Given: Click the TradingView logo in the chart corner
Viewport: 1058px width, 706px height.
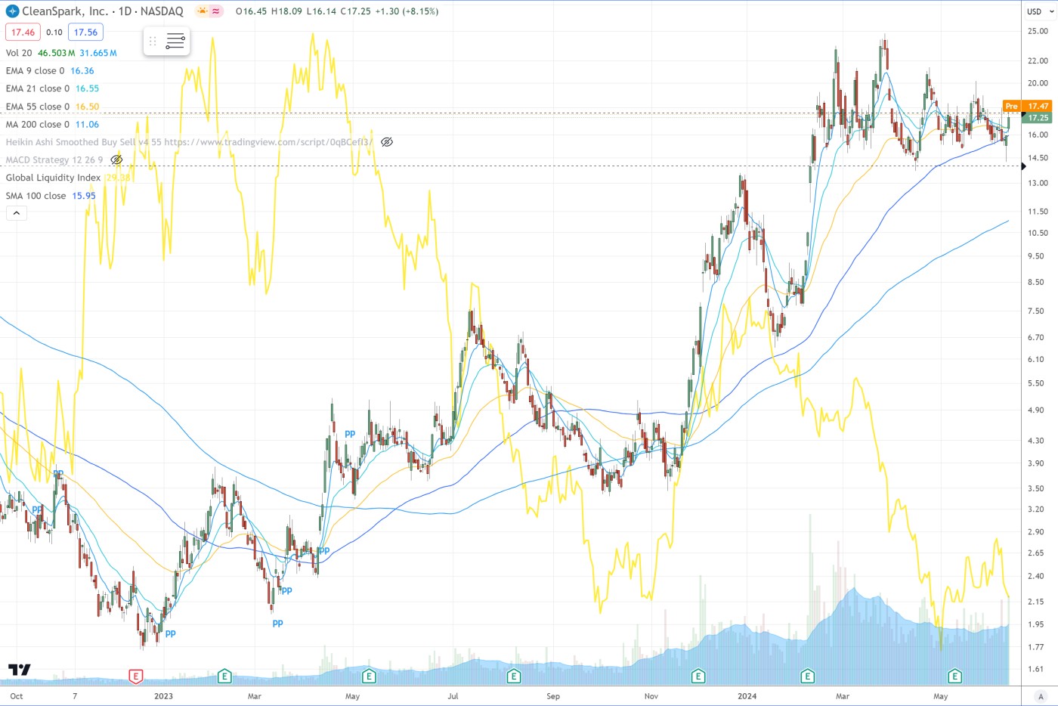Looking at the screenshot, I should (x=20, y=670).
